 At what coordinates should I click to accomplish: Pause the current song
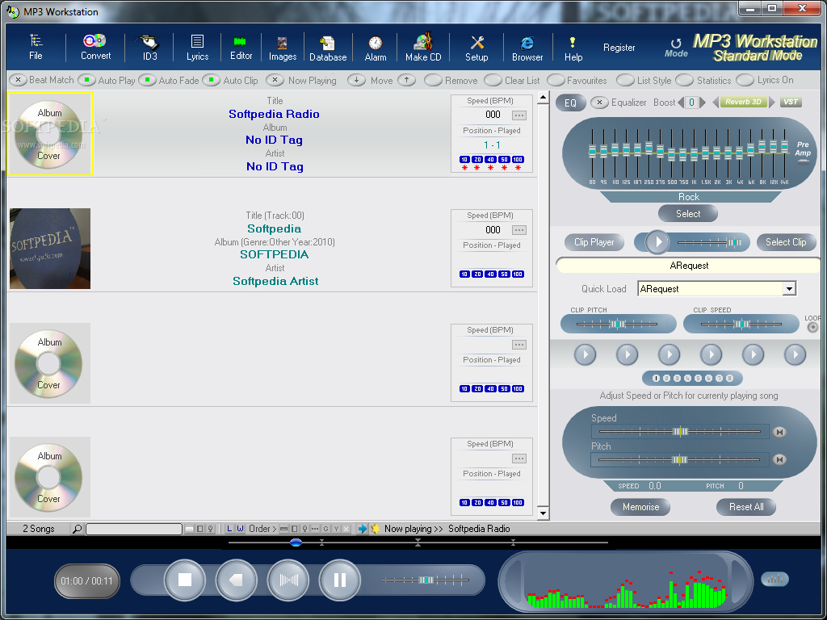coord(340,580)
